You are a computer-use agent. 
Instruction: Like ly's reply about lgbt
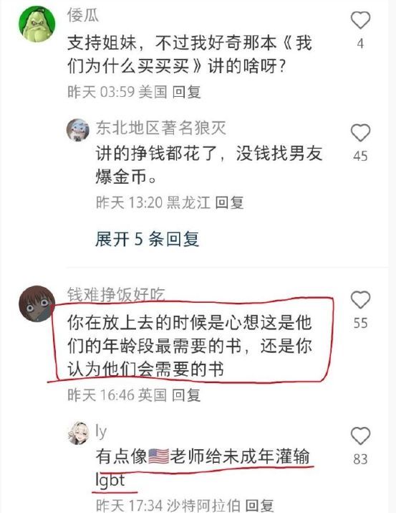click(x=360, y=436)
